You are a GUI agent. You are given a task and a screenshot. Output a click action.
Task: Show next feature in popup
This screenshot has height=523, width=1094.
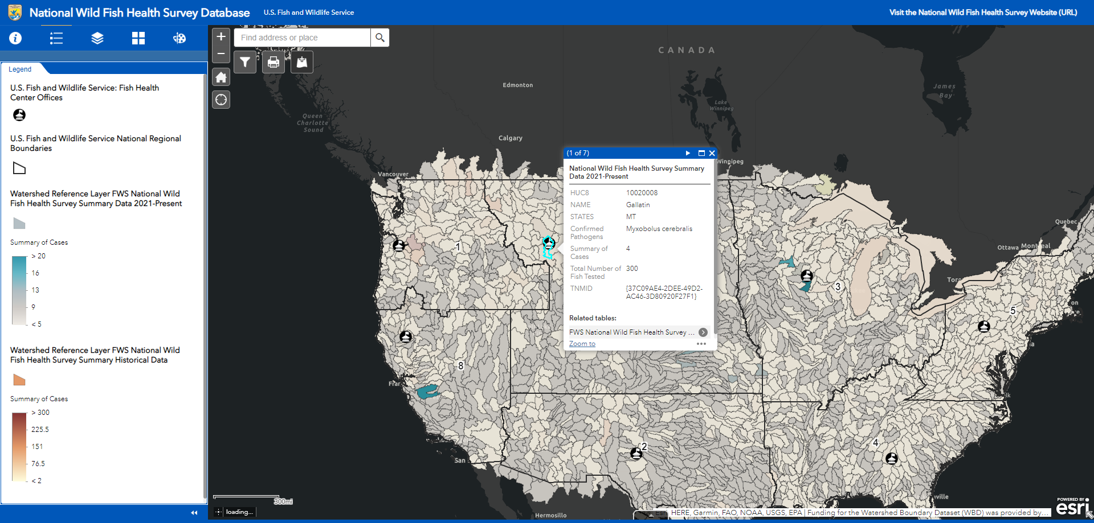pyautogui.click(x=688, y=153)
